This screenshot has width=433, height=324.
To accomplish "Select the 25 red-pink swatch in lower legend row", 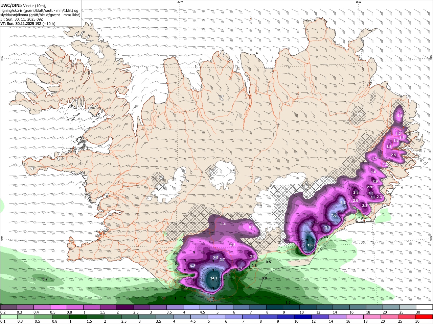I will [407, 317].
